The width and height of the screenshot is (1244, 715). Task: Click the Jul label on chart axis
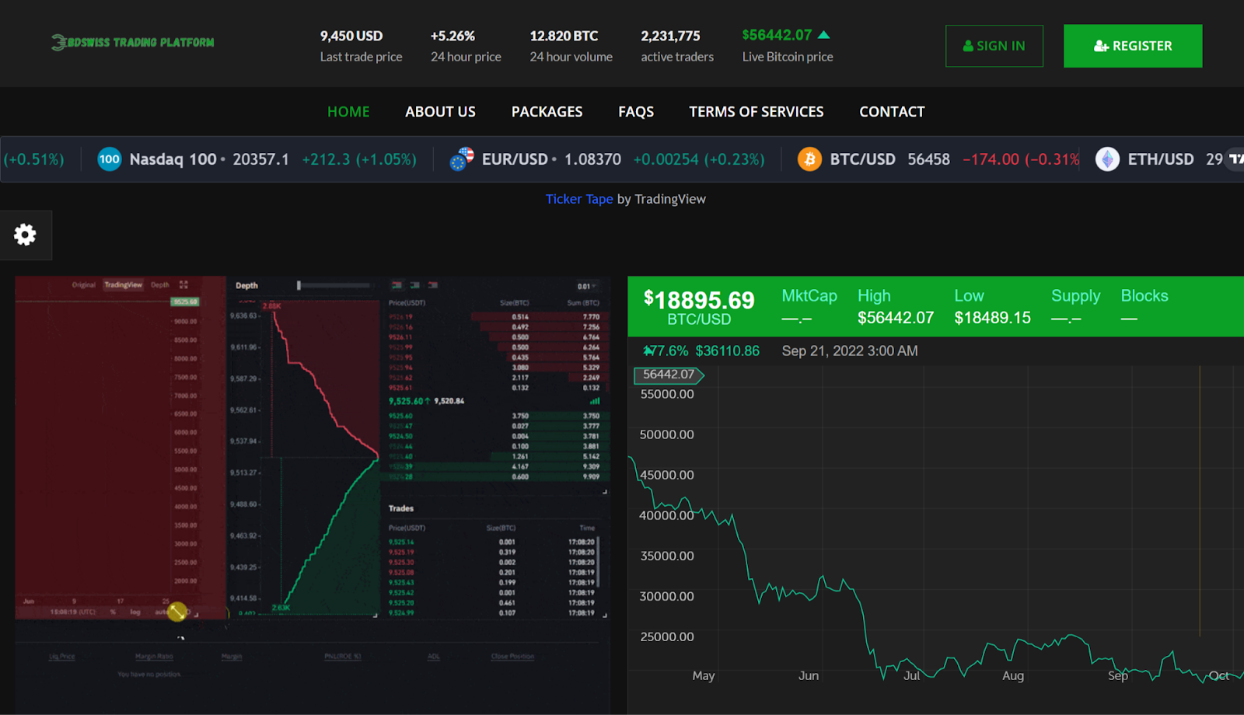911,676
